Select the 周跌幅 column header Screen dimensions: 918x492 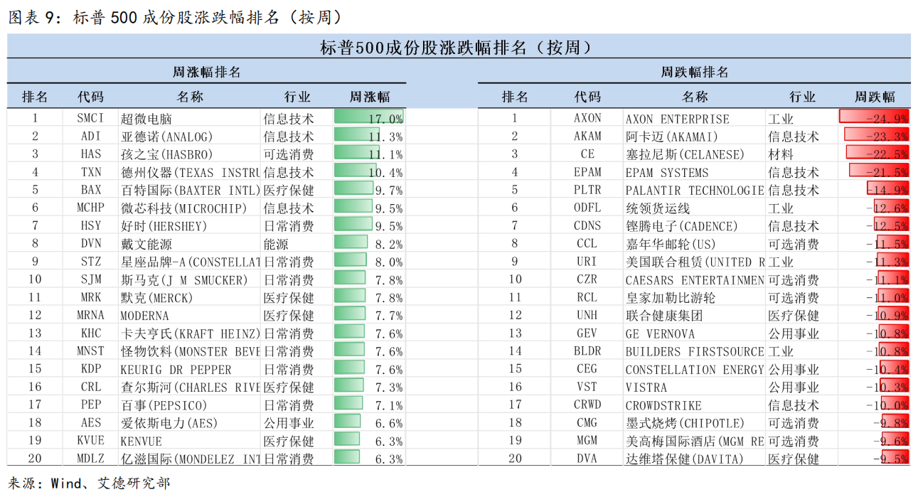pyautogui.click(x=874, y=97)
